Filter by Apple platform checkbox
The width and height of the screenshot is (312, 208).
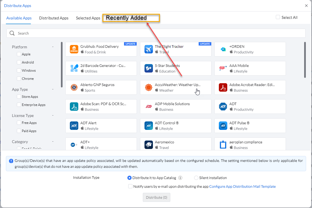click(19, 54)
